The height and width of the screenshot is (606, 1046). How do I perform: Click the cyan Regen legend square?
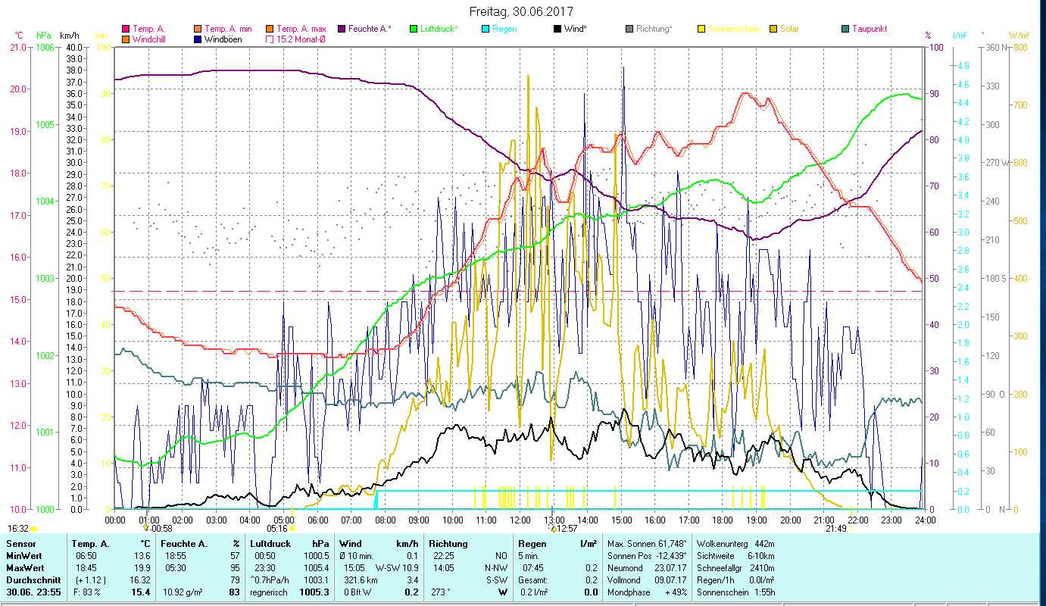[486, 29]
